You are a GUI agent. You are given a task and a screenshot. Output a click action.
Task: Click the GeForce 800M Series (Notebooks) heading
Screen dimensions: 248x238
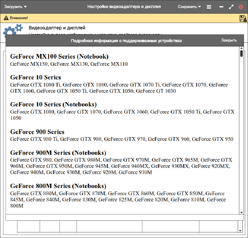(x=58, y=186)
